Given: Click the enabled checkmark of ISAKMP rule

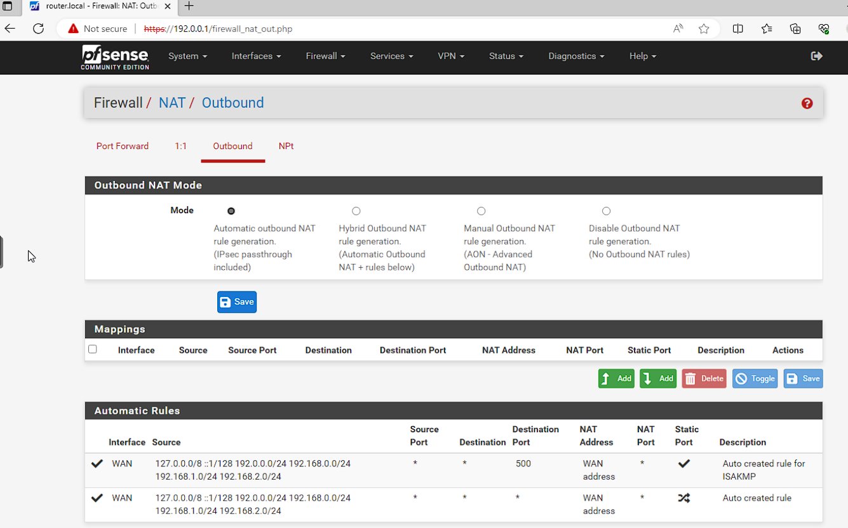Looking at the screenshot, I should click(x=97, y=464).
